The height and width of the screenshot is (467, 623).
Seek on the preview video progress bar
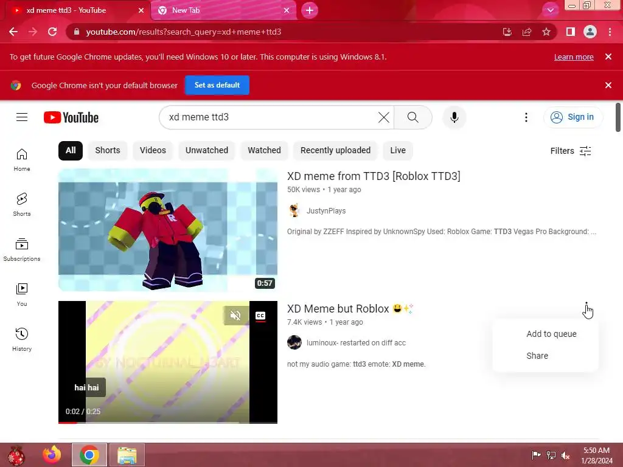tap(168, 423)
